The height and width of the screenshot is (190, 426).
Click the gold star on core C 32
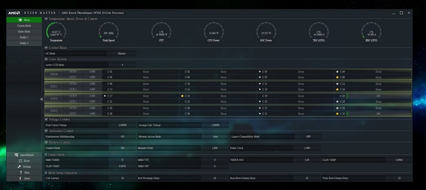pyautogui.click(x=337, y=114)
